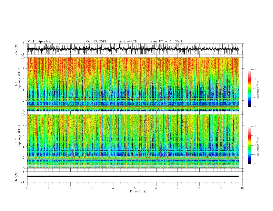Click time axis tick label "2"
The image size is (273, 211).
pyautogui.click(x=70, y=188)
